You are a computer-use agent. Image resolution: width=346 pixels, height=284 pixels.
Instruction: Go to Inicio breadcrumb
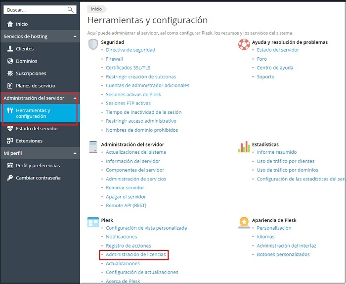(x=96, y=9)
